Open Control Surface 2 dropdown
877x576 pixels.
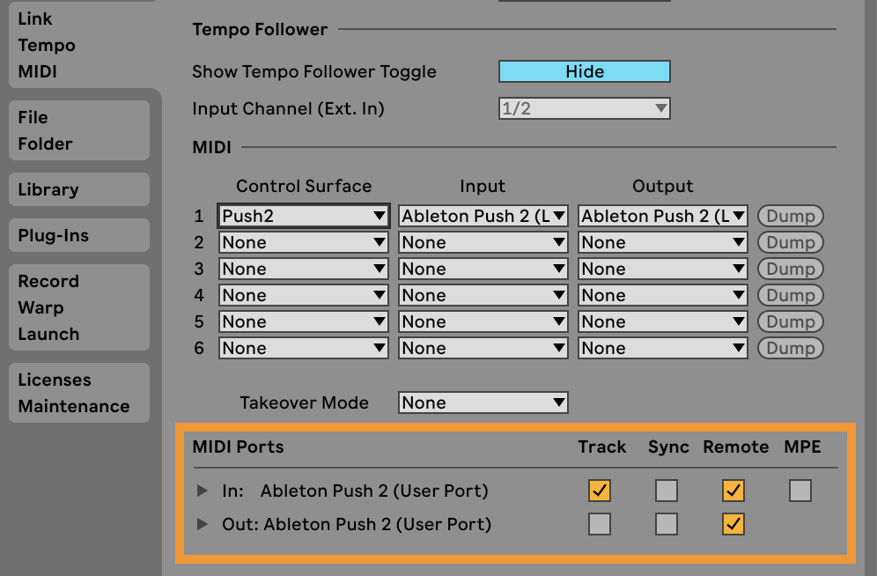point(303,242)
